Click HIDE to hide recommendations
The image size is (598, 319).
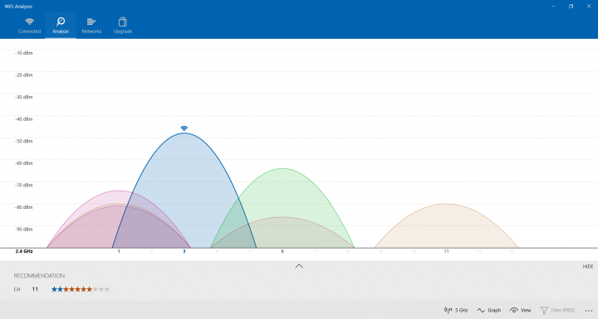(588, 267)
